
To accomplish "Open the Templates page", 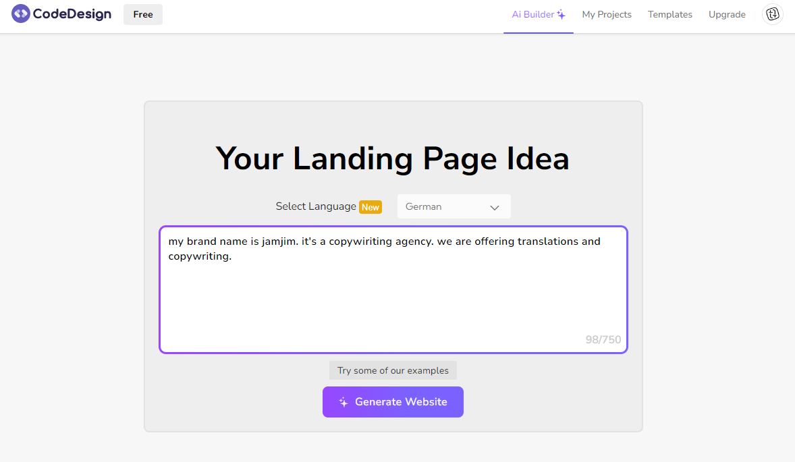I will 669,15.
